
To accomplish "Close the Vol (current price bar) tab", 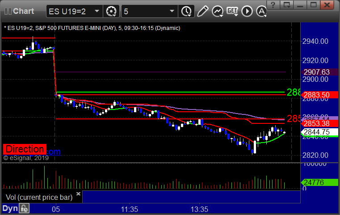I will (x=78, y=194).
